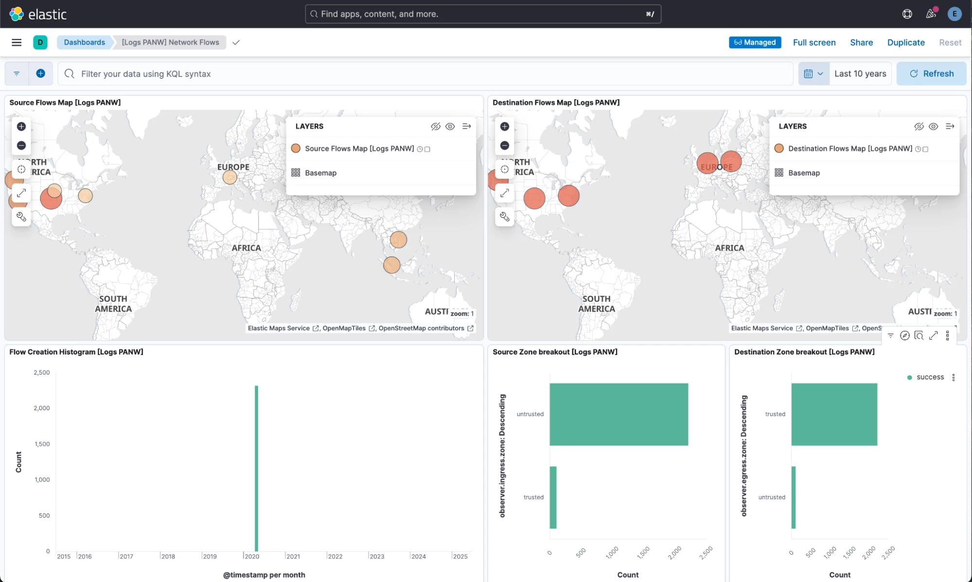Open the help menu icon
Image resolution: width=972 pixels, height=582 pixels.
907,14
